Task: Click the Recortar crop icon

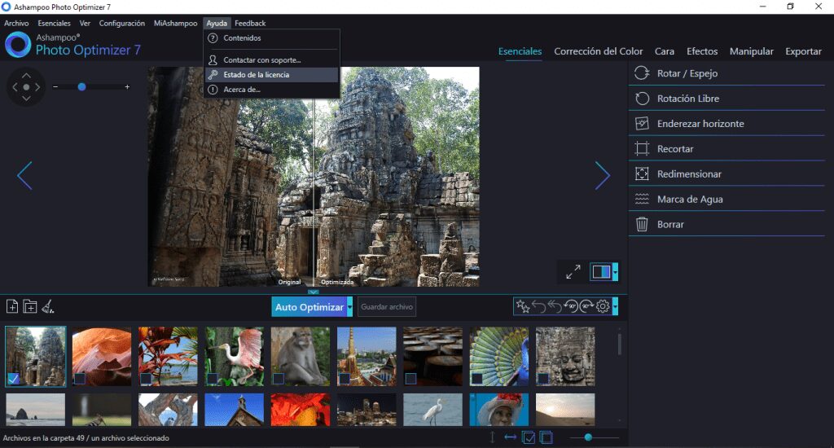Action: [642, 148]
